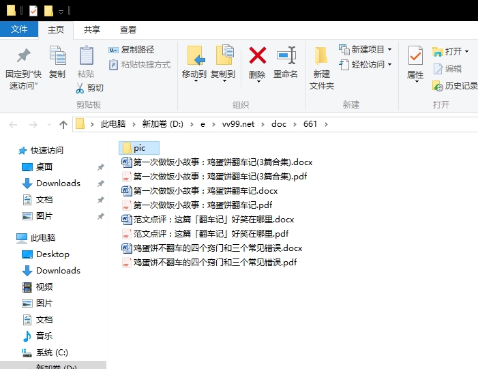Expand chevron after 661 in address bar
The width and height of the screenshot is (478, 369).
(326, 124)
